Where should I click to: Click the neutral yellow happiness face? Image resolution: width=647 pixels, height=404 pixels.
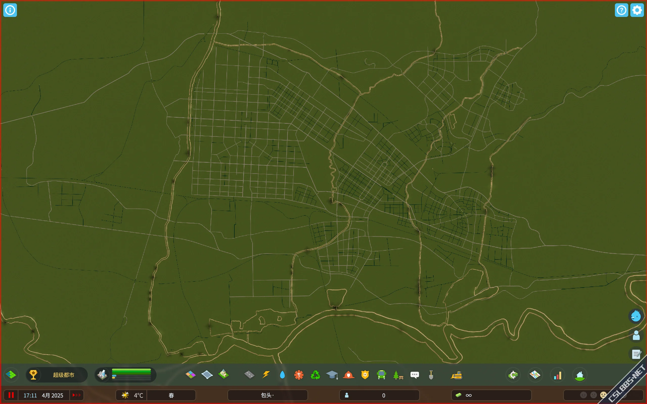(x=603, y=395)
